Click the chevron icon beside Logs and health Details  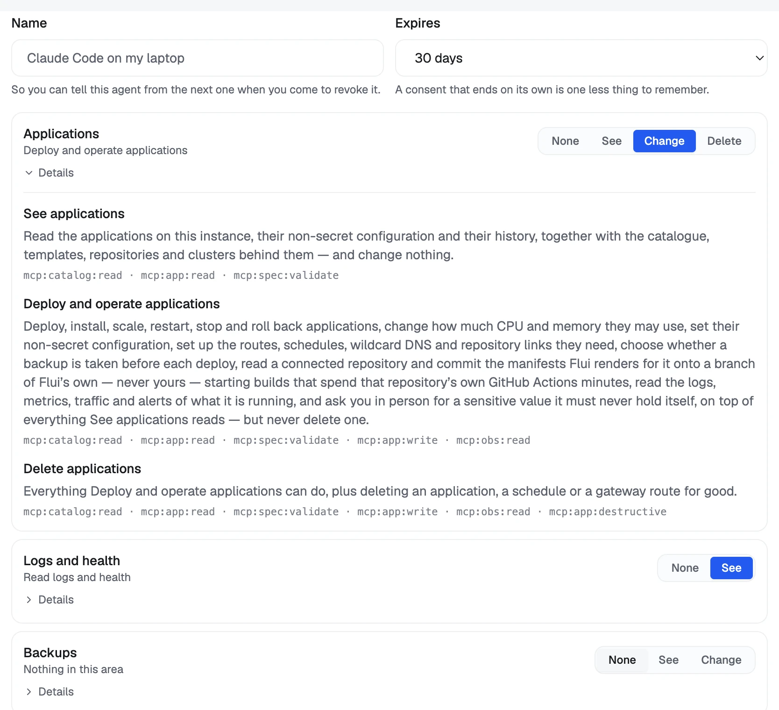click(29, 600)
